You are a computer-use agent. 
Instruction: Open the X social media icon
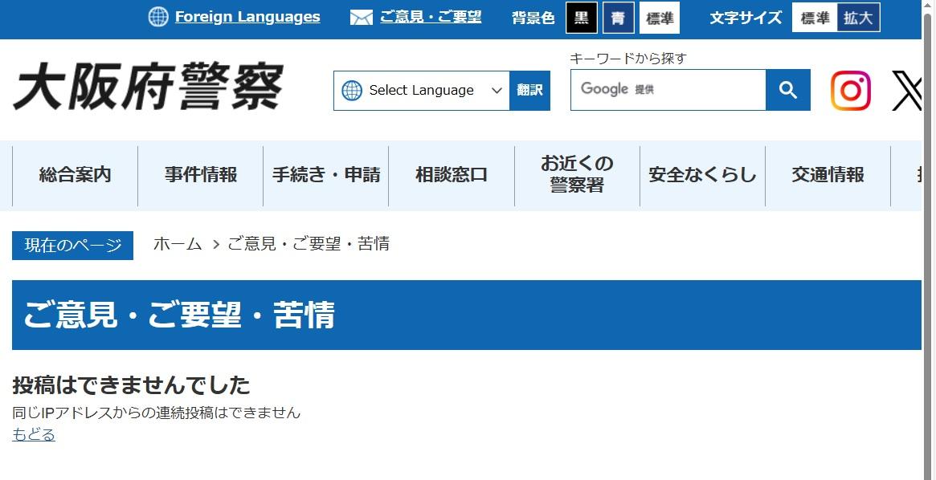point(906,91)
